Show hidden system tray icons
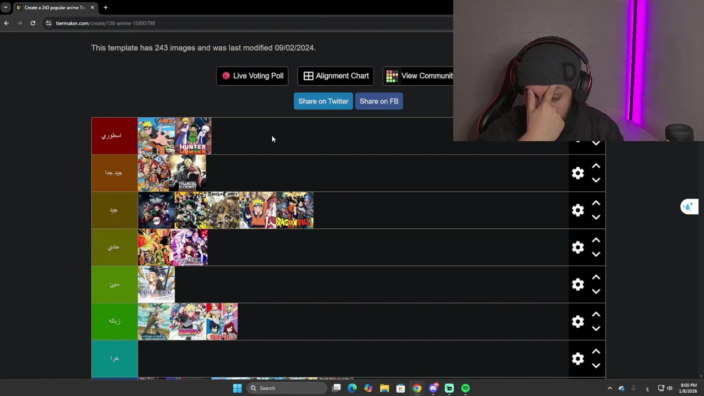The image size is (704, 396). pyautogui.click(x=609, y=388)
